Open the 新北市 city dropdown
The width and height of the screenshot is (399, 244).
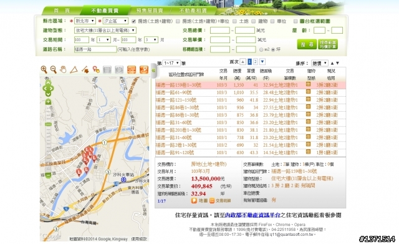[85, 21]
